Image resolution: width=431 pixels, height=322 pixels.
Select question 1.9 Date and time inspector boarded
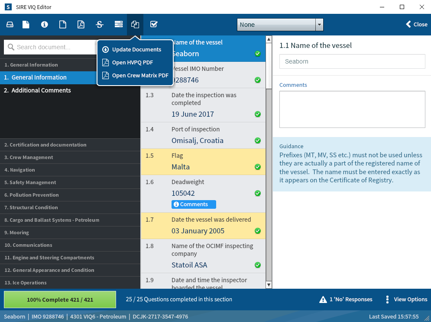pos(203,281)
